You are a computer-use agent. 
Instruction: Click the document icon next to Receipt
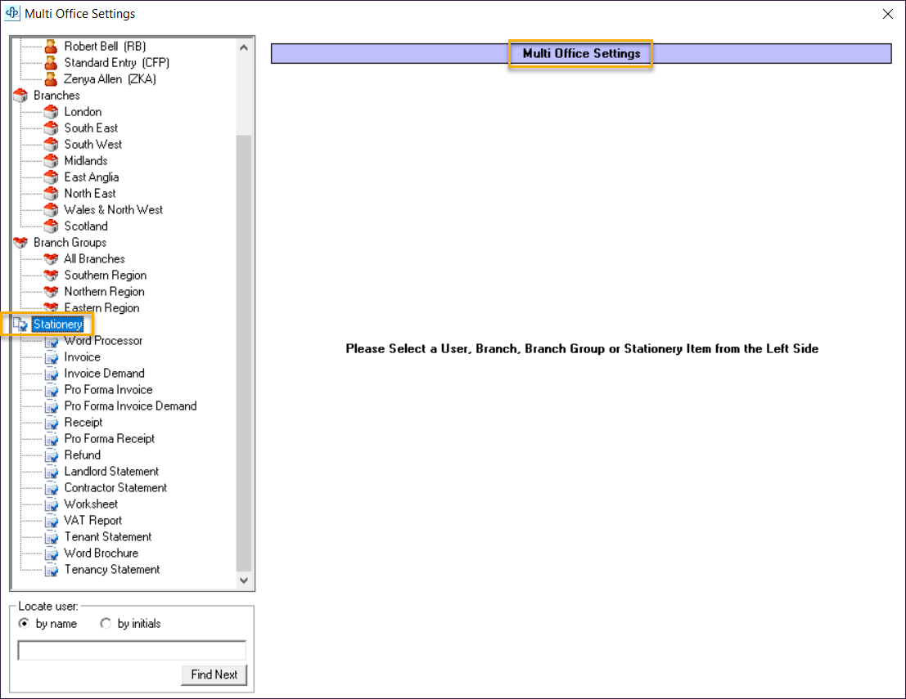coord(52,423)
